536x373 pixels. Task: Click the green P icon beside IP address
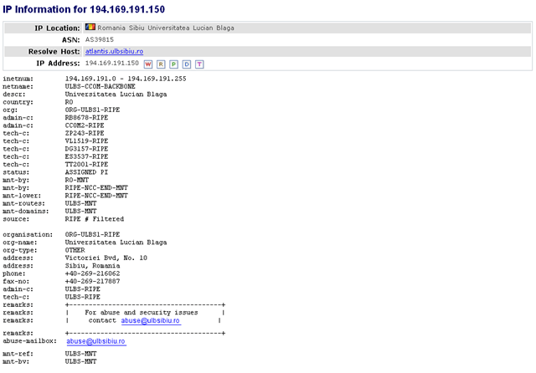173,64
